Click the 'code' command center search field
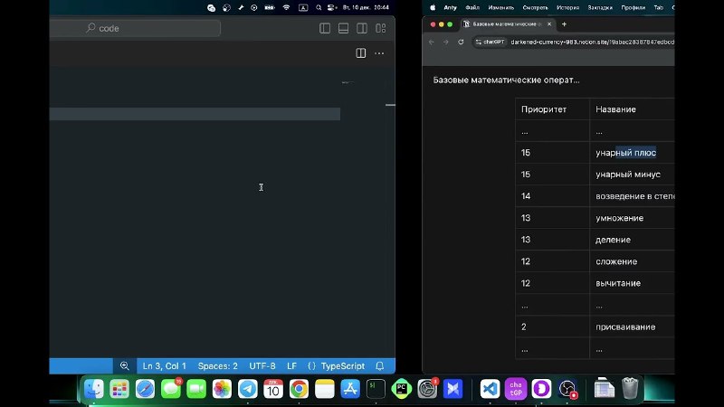The width and height of the screenshot is (724, 407). [135, 28]
